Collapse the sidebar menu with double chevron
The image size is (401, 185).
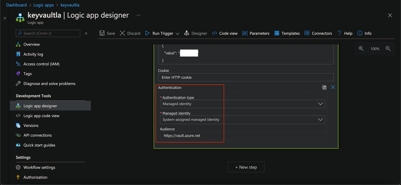[86, 33]
